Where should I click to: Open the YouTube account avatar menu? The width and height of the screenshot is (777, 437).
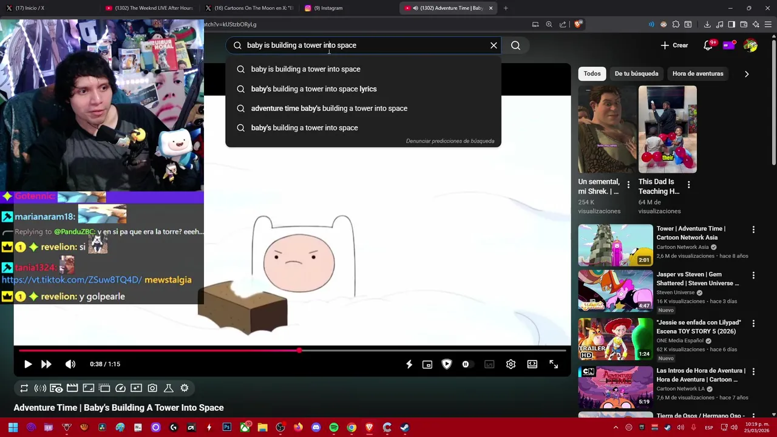click(x=750, y=46)
